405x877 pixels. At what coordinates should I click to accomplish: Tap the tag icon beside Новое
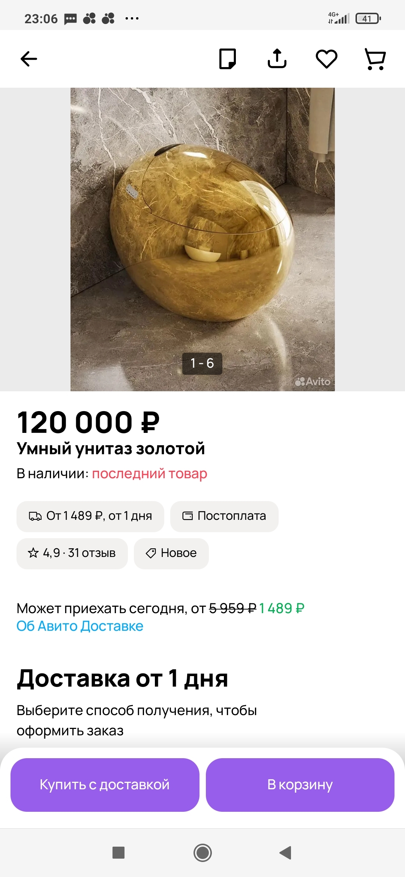151,553
